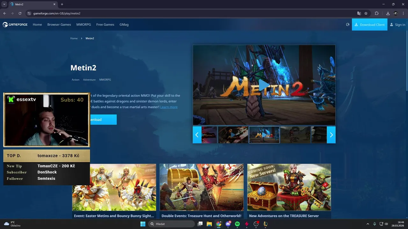
Task: Close the Metin2 browser tab
Action: click(x=55, y=4)
